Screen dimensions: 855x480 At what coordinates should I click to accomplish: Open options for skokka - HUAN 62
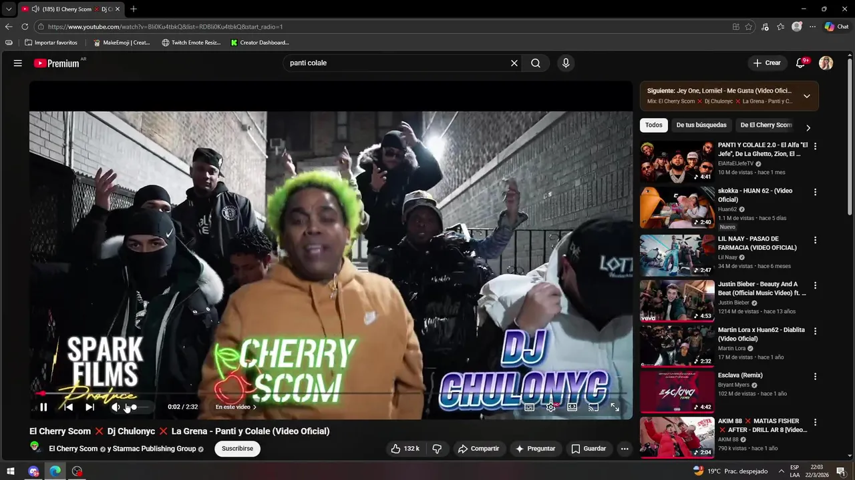pyautogui.click(x=815, y=192)
